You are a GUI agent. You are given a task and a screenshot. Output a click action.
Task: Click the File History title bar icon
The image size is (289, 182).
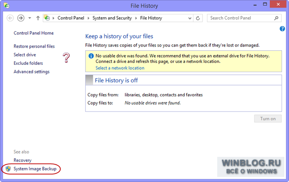7,6
